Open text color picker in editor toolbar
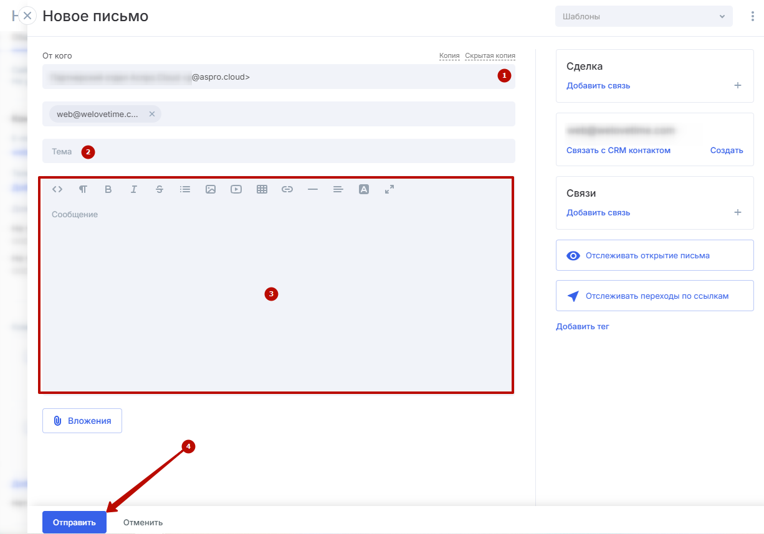 (364, 189)
